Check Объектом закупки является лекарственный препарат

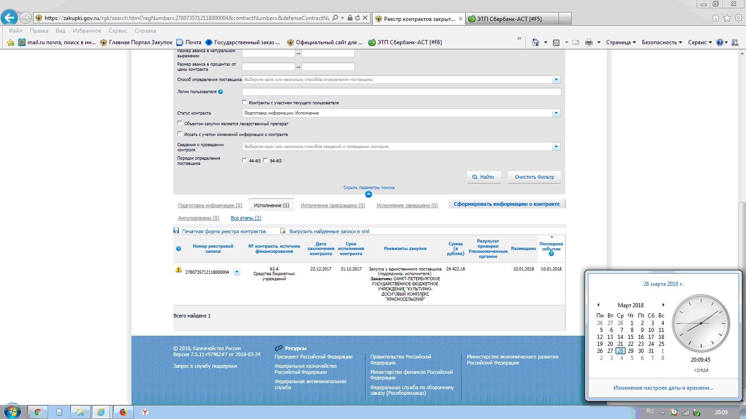(180, 123)
